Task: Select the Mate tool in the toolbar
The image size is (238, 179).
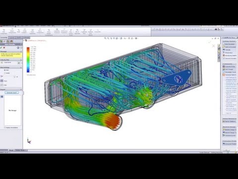Action: pyautogui.click(x=18, y=31)
